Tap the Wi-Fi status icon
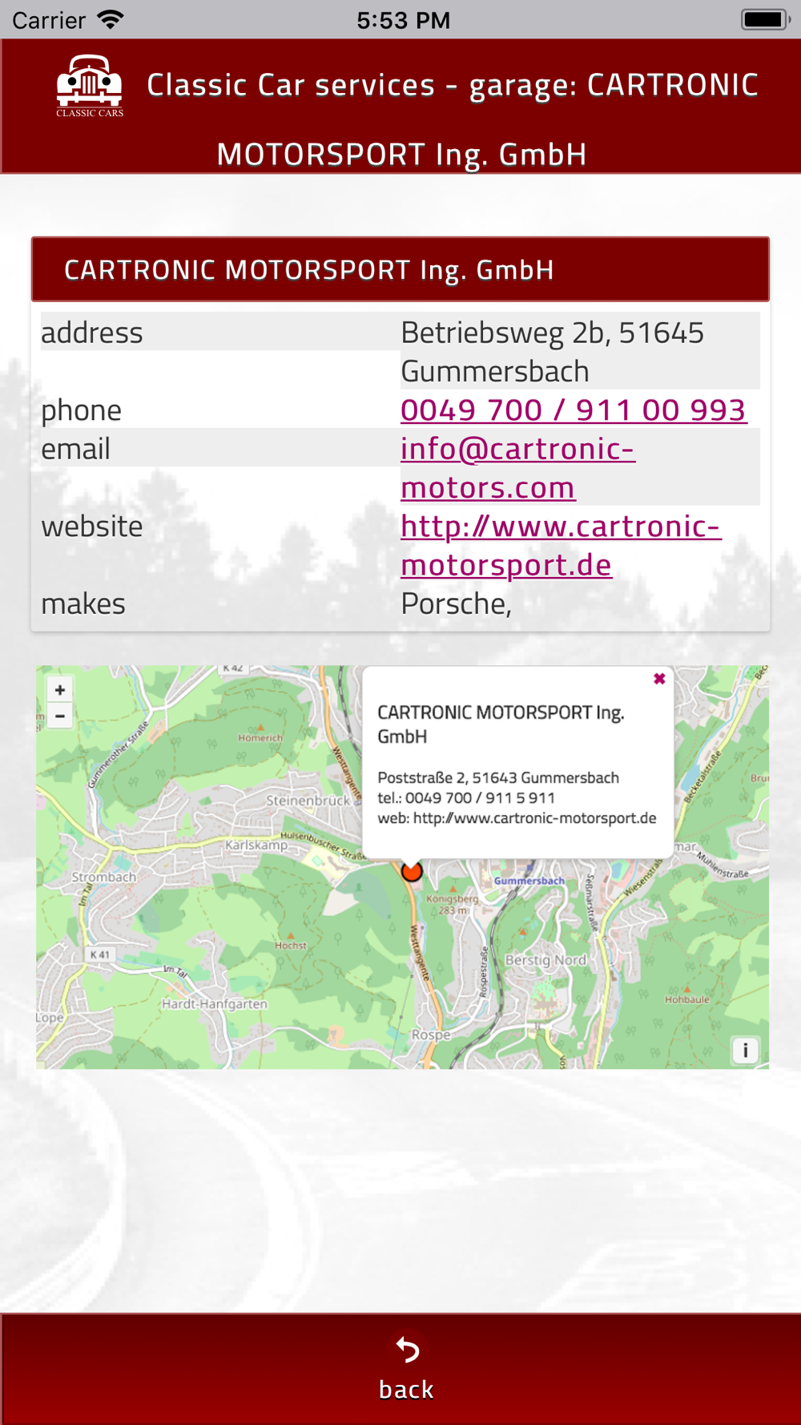This screenshot has width=801, height=1425. tap(111, 19)
